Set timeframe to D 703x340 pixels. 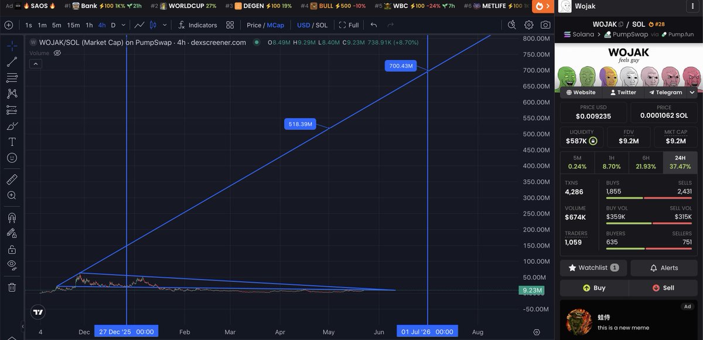113,25
